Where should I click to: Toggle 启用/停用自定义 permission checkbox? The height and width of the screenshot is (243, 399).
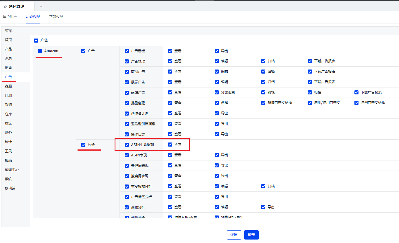310,103
